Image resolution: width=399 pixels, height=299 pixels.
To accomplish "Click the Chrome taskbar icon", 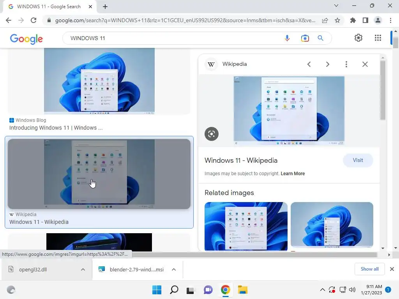I will click(226, 290).
